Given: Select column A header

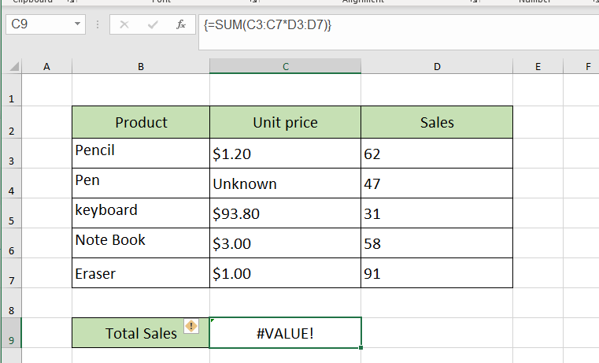Looking at the screenshot, I should pyautogui.click(x=46, y=66).
